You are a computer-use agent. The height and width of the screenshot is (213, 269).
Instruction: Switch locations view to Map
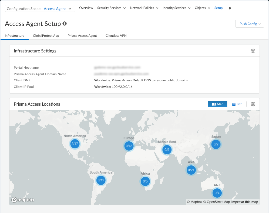tap(217, 104)
